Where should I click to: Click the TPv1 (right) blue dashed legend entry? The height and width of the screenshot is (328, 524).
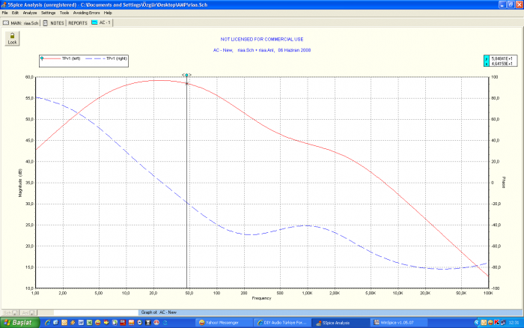(x=111, y=58)
